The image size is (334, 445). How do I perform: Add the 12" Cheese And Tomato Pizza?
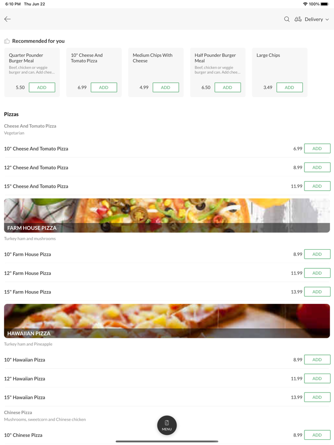(317, 167)
